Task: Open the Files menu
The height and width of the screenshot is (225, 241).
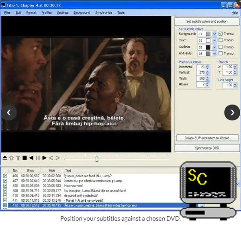Action: (7, 12)
